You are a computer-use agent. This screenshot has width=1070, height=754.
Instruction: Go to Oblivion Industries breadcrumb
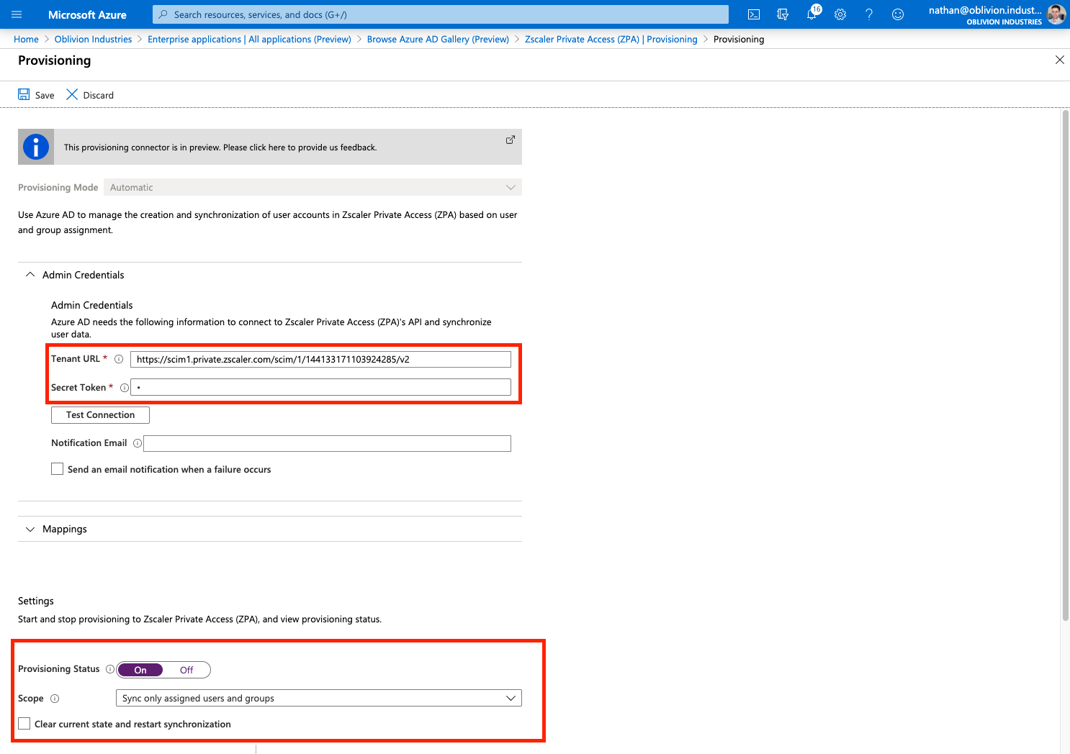93,40
